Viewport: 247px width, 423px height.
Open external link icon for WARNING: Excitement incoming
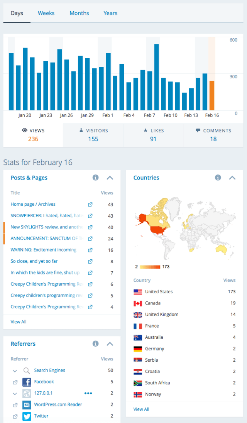point(90,250)
